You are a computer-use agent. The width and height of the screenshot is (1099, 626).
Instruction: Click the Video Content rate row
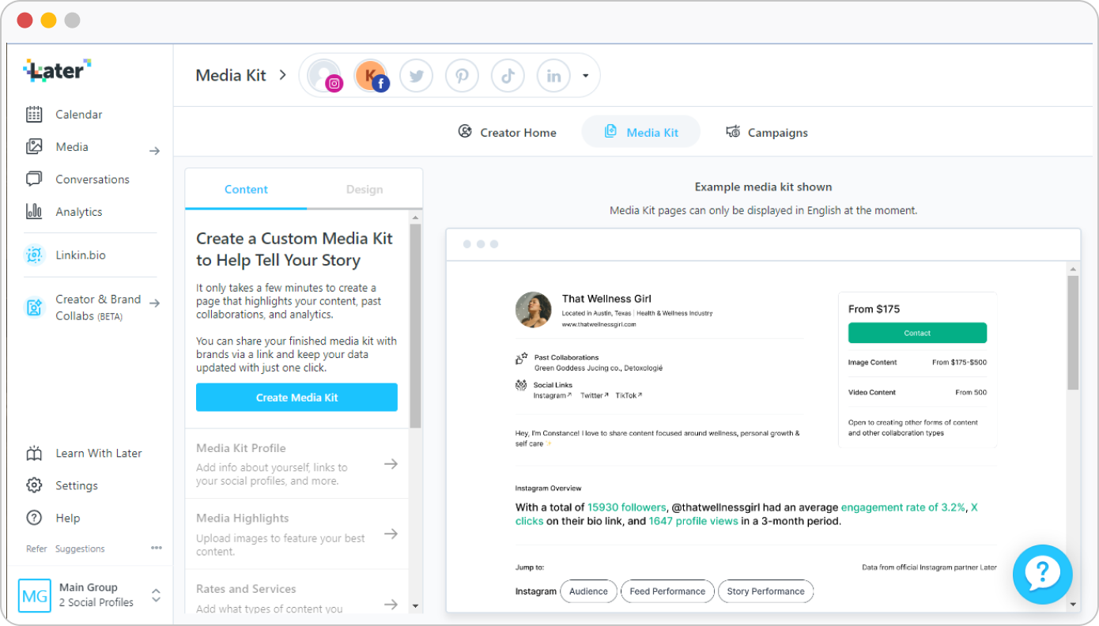[x=917, y=392]
